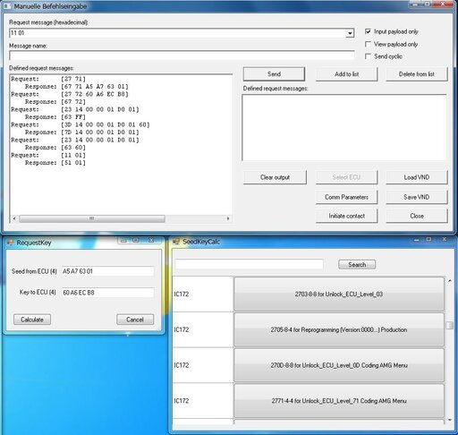Click Calculate in RequestKey window
Viewport: 458px width, 435px height.
pos(32,320)
